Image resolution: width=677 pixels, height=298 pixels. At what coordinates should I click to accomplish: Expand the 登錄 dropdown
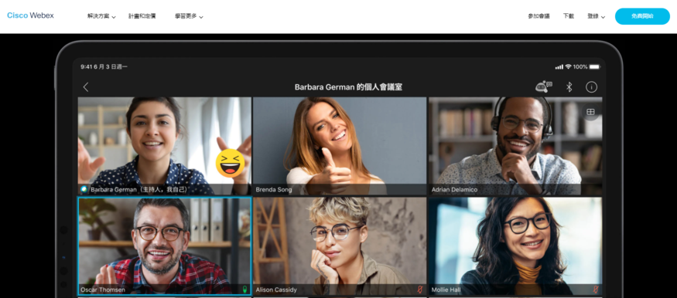coord(596,16)
